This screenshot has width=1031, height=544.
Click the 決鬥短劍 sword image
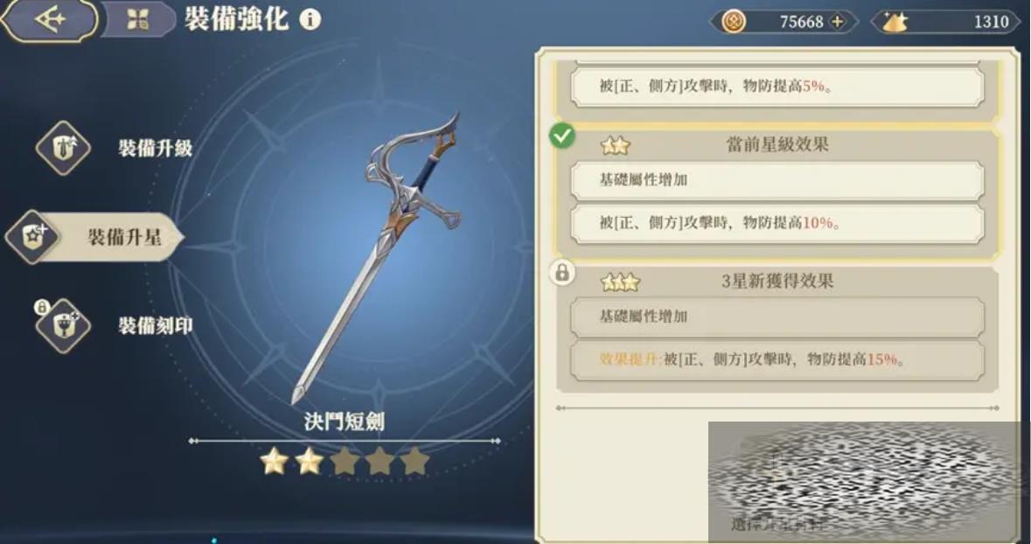click(378, 258)
